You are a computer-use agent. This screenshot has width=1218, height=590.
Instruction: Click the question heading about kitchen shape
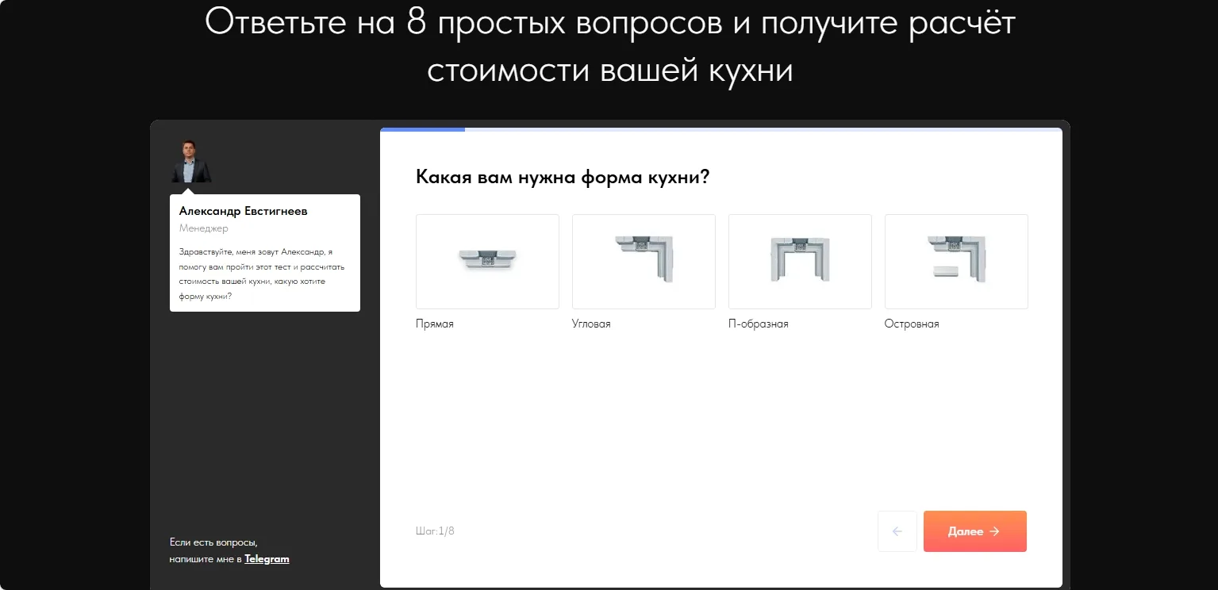(x=563, y=177)
